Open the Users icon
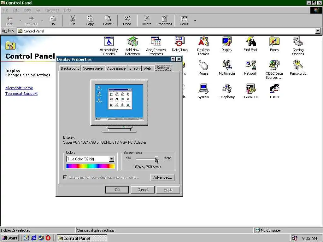The width and height of the screenshot is (323, 242). point(274,91)
